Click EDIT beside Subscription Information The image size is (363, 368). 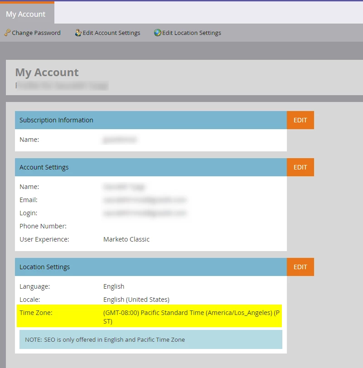(300, 120)
